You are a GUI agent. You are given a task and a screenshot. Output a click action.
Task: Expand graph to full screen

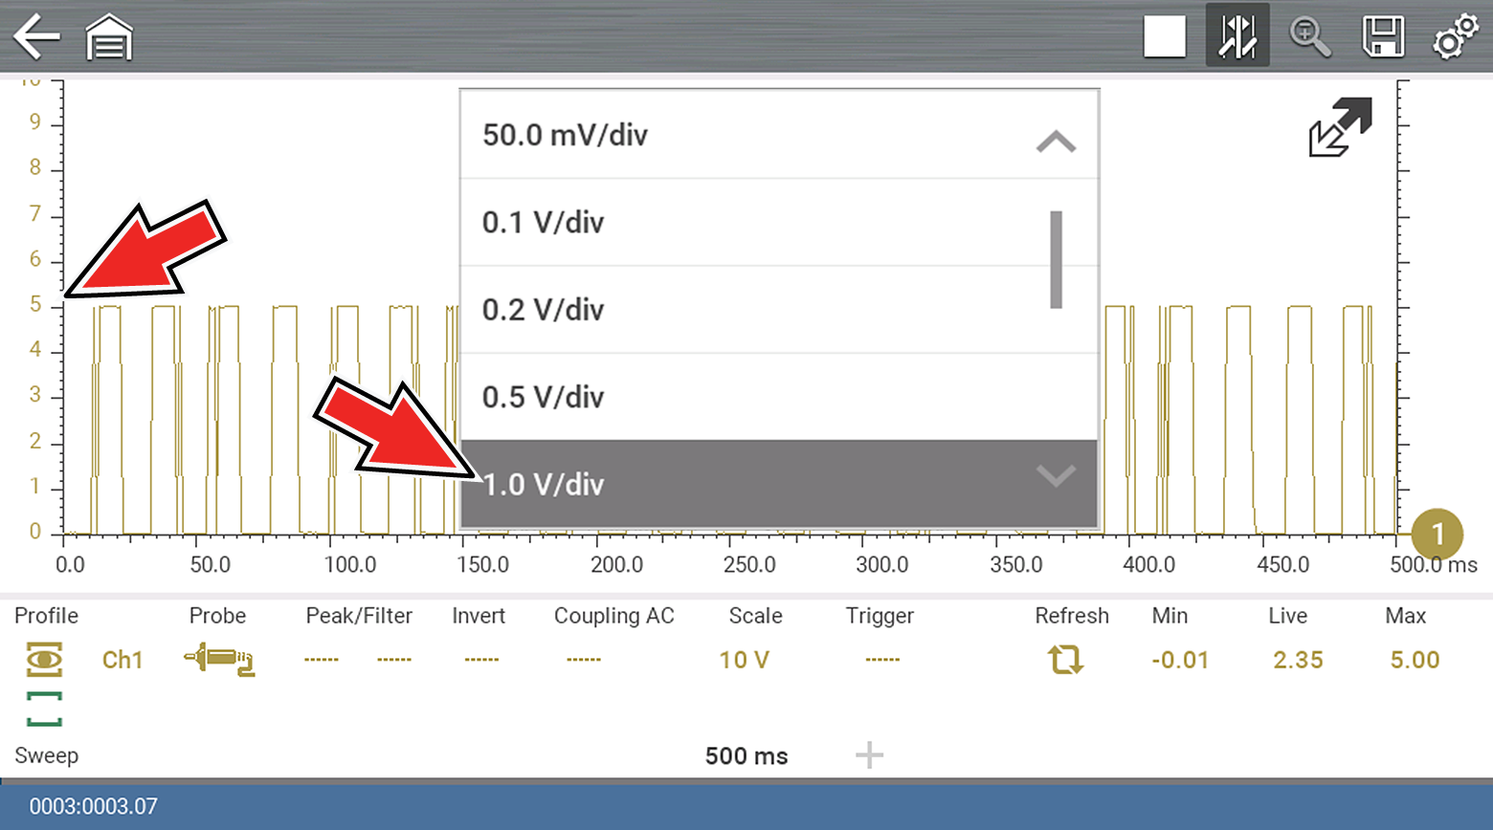point(1339,127)
